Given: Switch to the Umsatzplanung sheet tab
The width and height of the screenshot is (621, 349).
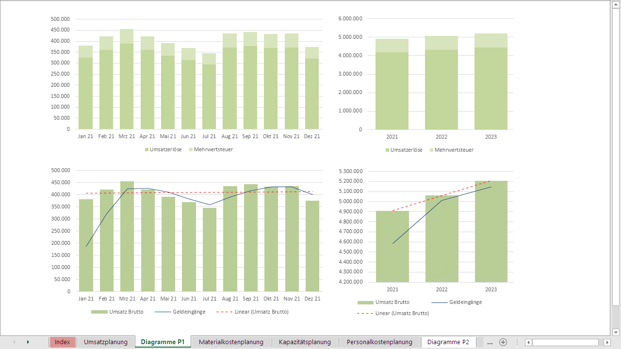Looking at the screenshot, I should pyautogui.click(x=106, y=342).
